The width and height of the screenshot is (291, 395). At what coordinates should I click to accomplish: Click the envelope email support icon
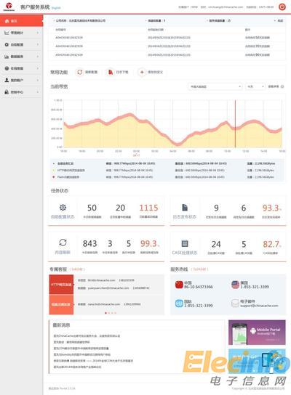point(235,304)
